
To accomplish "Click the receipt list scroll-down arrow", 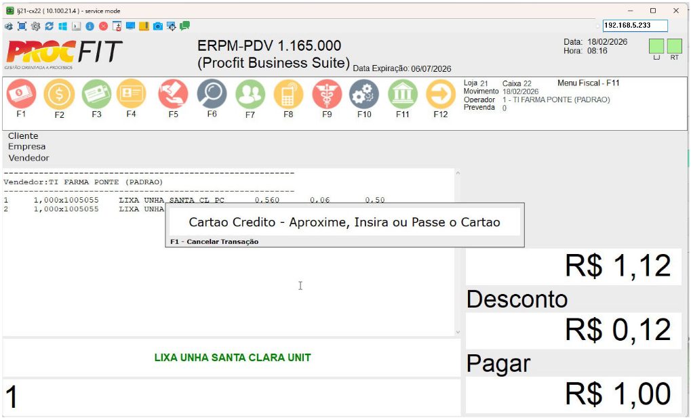I will pos(457,332).
